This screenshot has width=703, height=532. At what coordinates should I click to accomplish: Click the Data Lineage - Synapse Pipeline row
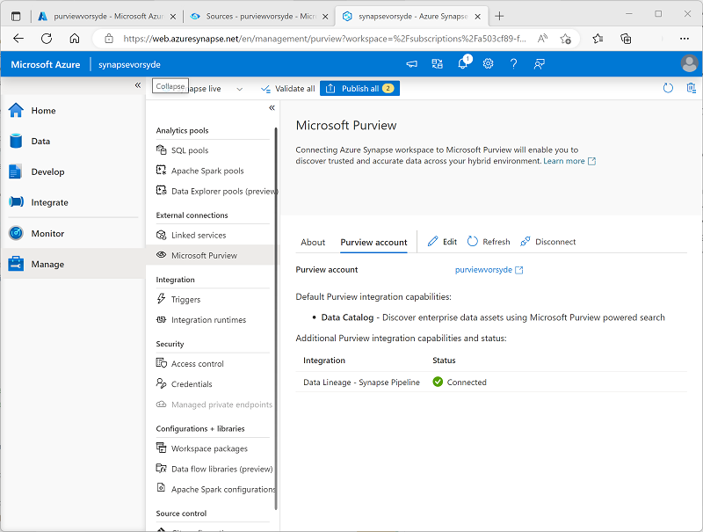(491, 383)
